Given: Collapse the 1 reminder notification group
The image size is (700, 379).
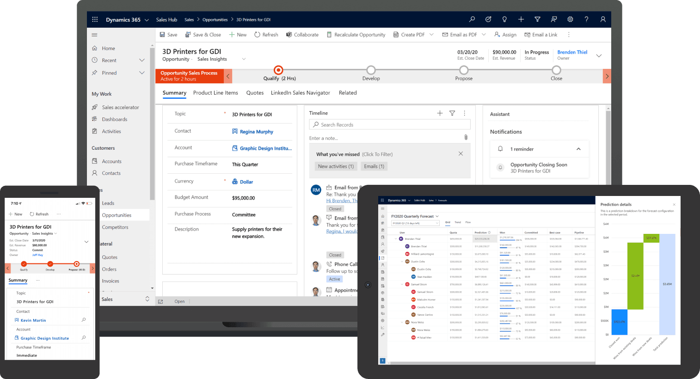Looking at the screenshot, I should (x=578, y=149).
